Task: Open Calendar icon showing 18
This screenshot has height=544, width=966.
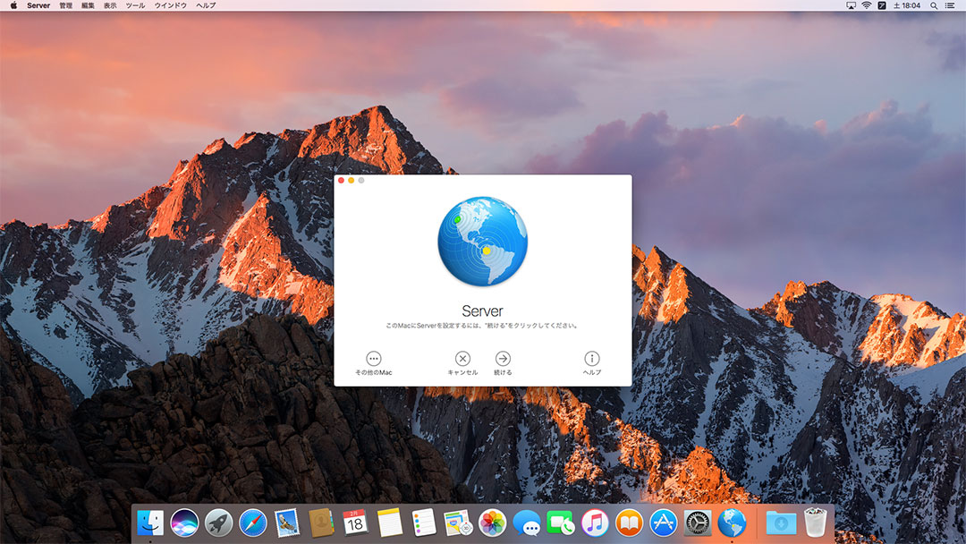Action: click(355, 523)
